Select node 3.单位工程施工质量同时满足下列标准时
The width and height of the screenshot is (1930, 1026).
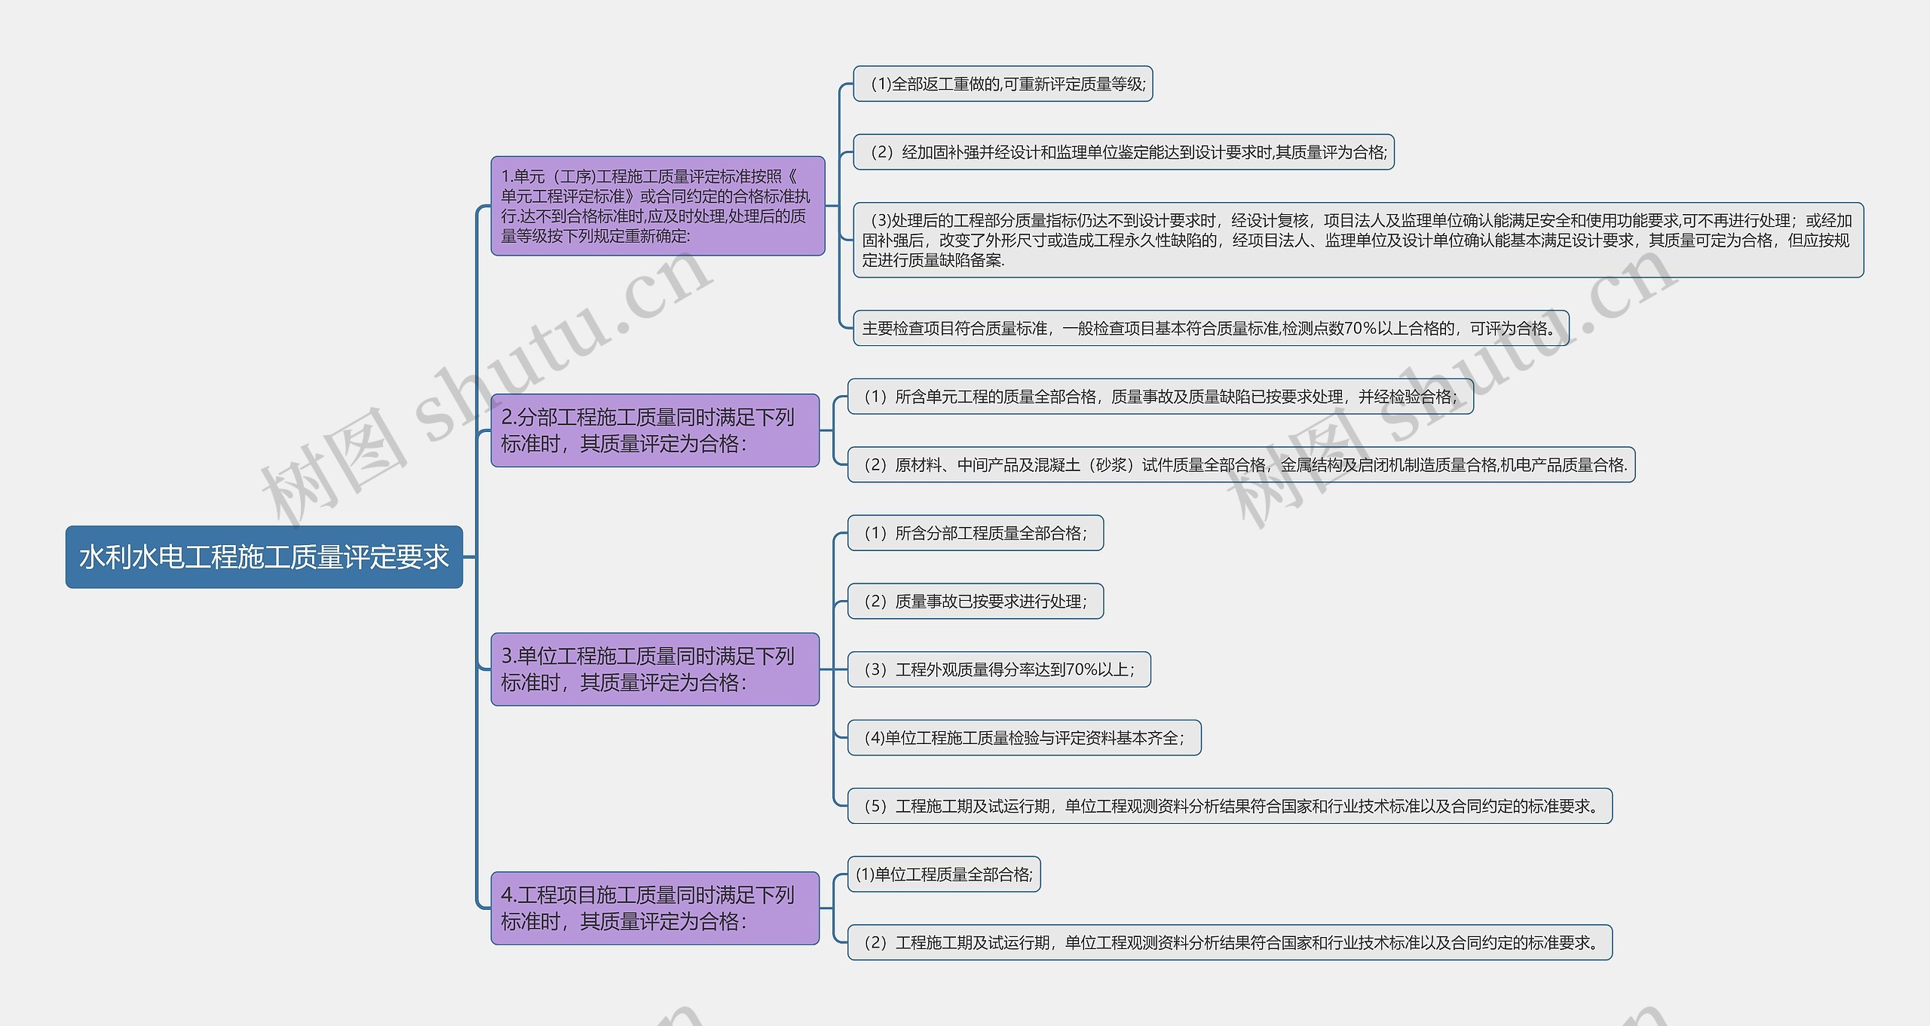[655, 669]
